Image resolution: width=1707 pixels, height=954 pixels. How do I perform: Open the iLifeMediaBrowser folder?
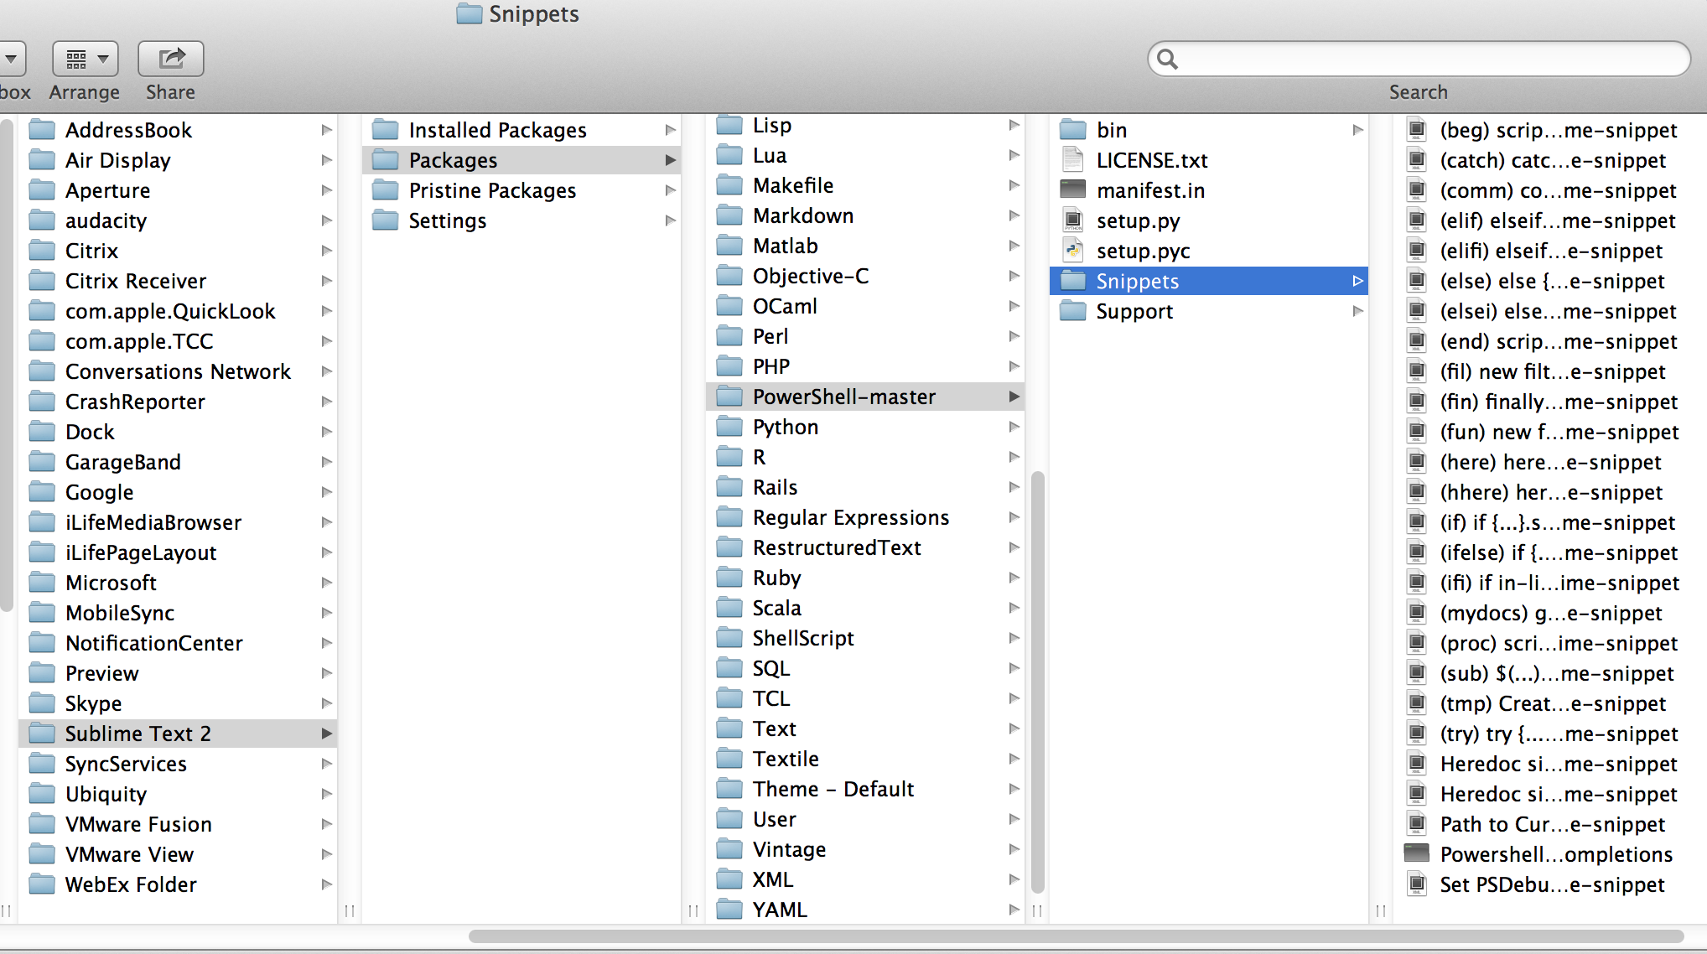point(178,522)
